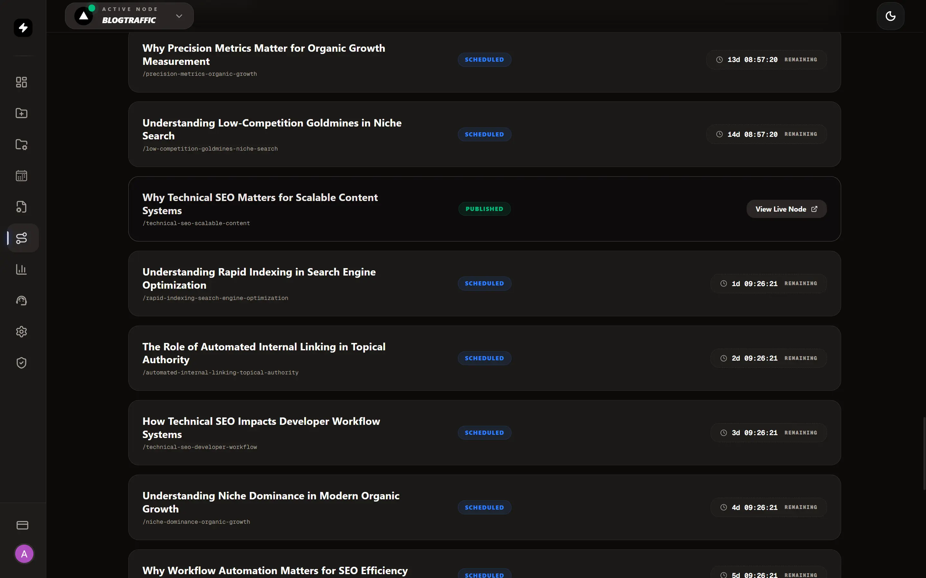Open the calendar icon in sidebar
Viewport: 926px width, 578px height.
point(22,176)
